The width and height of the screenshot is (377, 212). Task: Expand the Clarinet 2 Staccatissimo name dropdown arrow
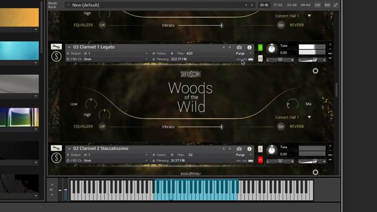coord(69,149)
